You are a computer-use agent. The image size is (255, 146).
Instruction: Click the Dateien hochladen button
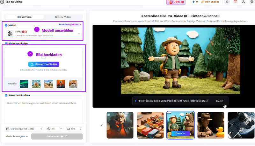tap(44, 64)
